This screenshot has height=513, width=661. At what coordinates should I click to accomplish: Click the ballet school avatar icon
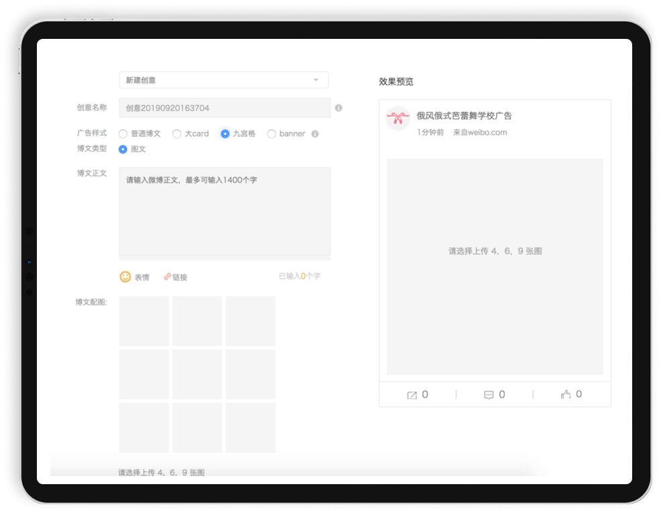[398, 119]
